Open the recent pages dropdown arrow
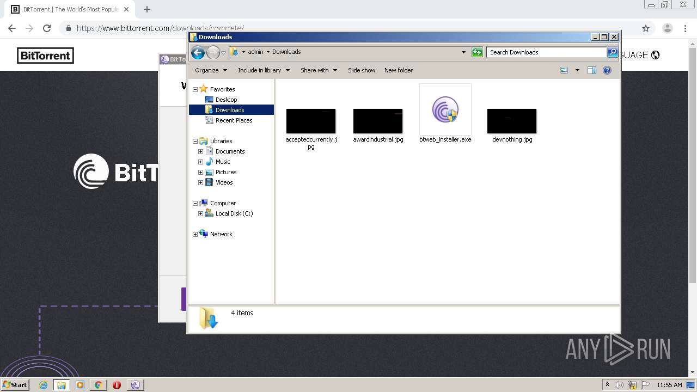Screen dimensions: 697x392 [x=223, y=53]
